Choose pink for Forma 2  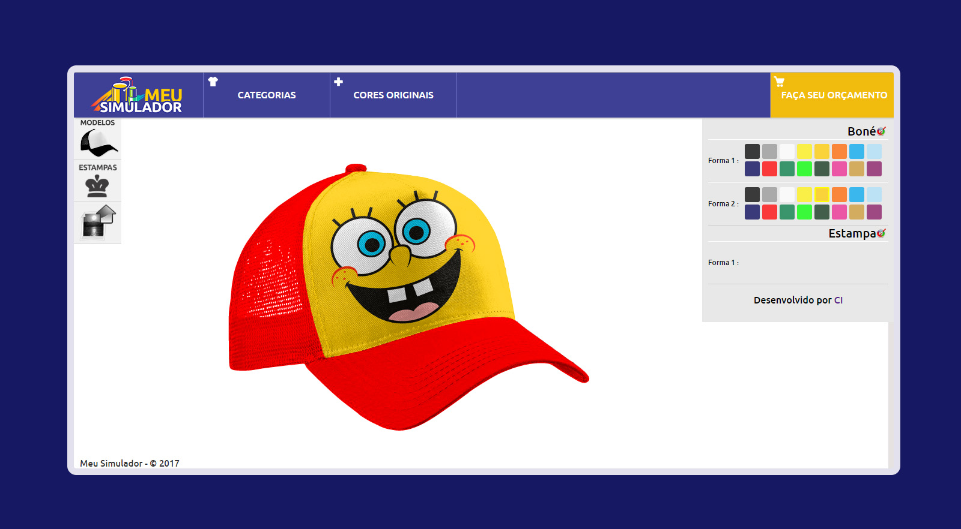tap(839, 212)
